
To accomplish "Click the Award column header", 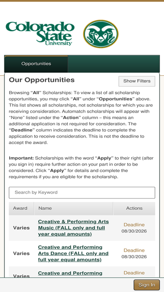I will pyautogui.click(x=20, y=208).
